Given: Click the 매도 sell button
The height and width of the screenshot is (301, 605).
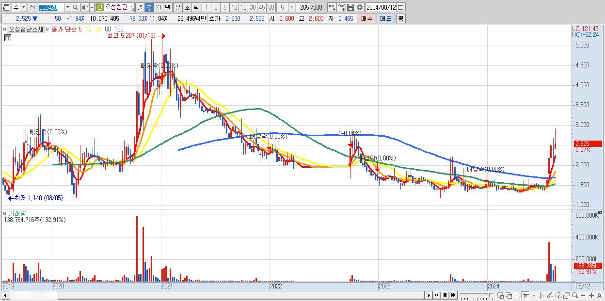Looking at the screenshot, I should (385, 18).
